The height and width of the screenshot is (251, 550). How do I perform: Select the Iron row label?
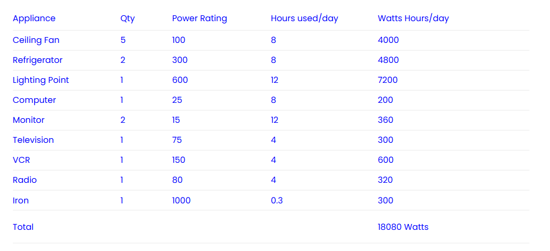pos(21,200)
